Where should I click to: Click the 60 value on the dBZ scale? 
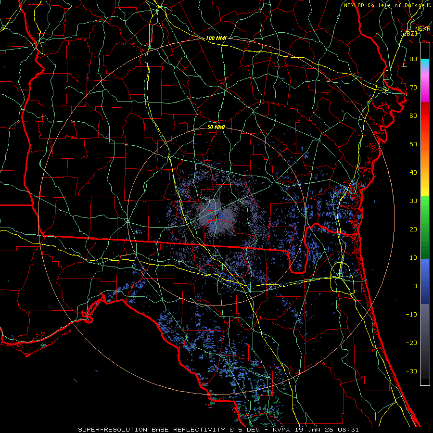click(x=413, y=115)
